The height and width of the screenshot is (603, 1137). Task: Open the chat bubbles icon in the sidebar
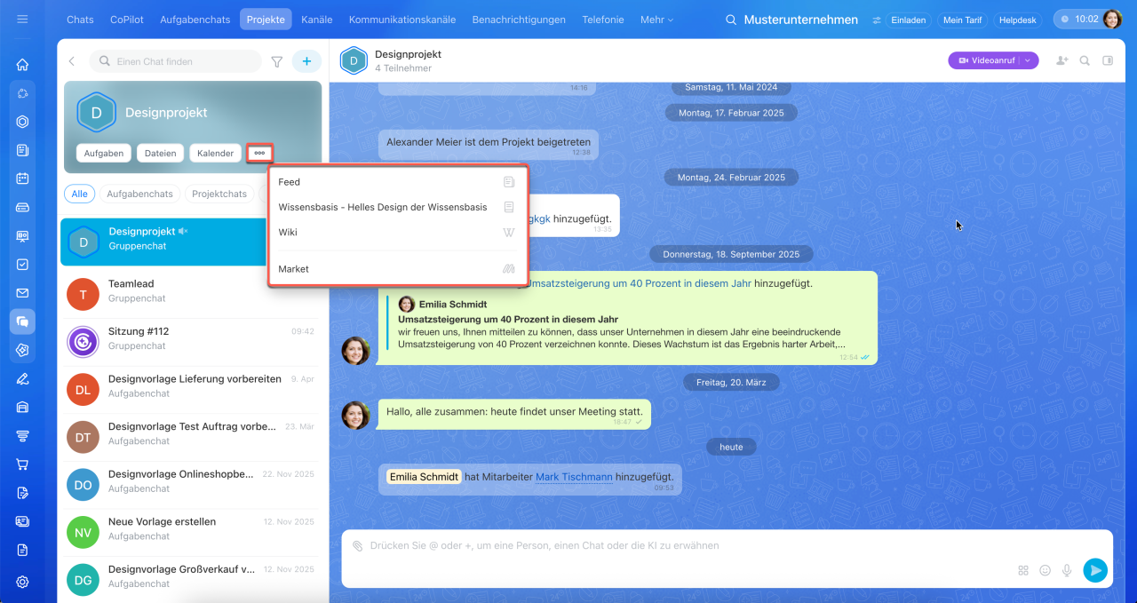click(x=22, y=321)
